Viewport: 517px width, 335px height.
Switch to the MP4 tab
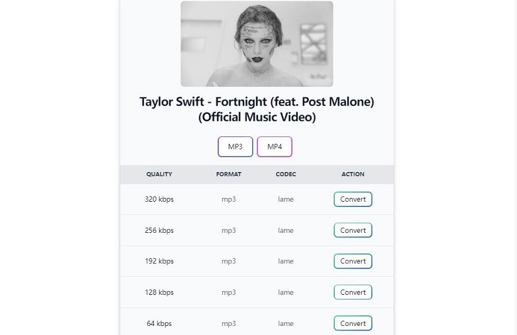(x=275, y=147)
